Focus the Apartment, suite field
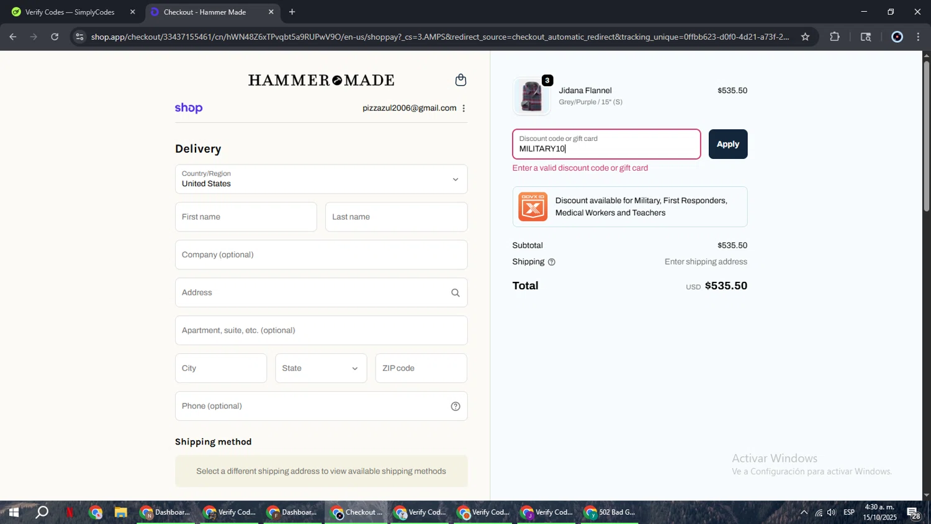 click(x=321, y=330)
